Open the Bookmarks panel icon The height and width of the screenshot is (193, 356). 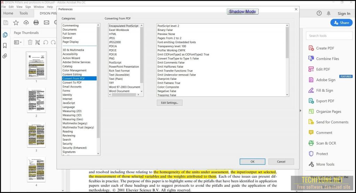click(x=5, y=45)
